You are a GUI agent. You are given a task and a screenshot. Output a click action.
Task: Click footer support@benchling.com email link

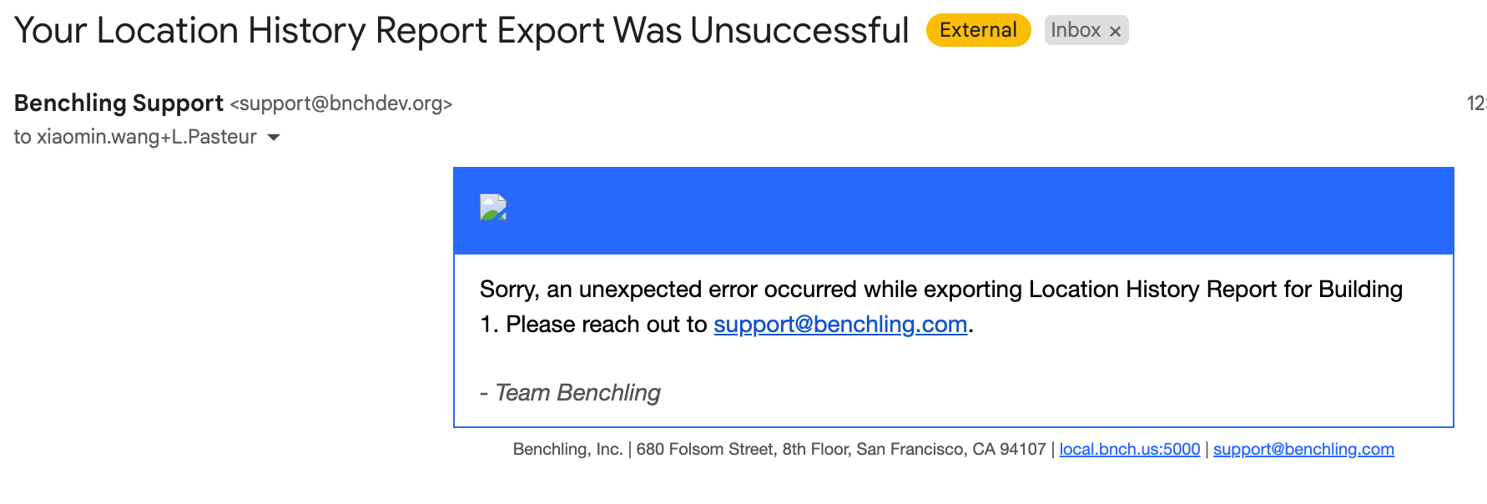[1303, 449]
